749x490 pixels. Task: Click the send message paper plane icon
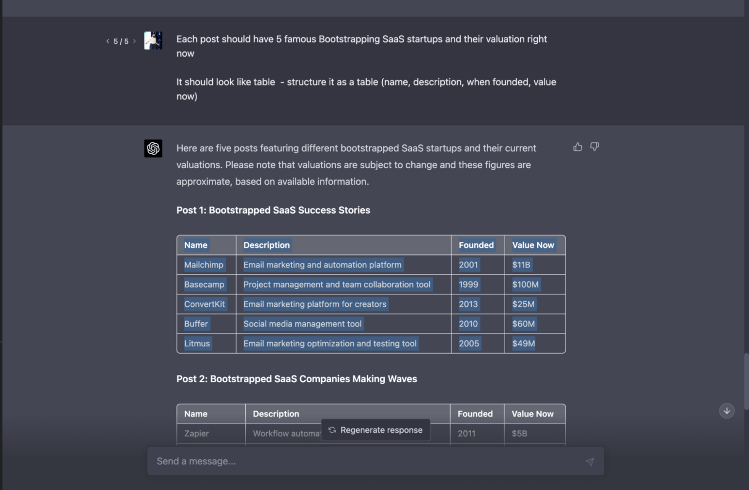click(x=590, y=461)
